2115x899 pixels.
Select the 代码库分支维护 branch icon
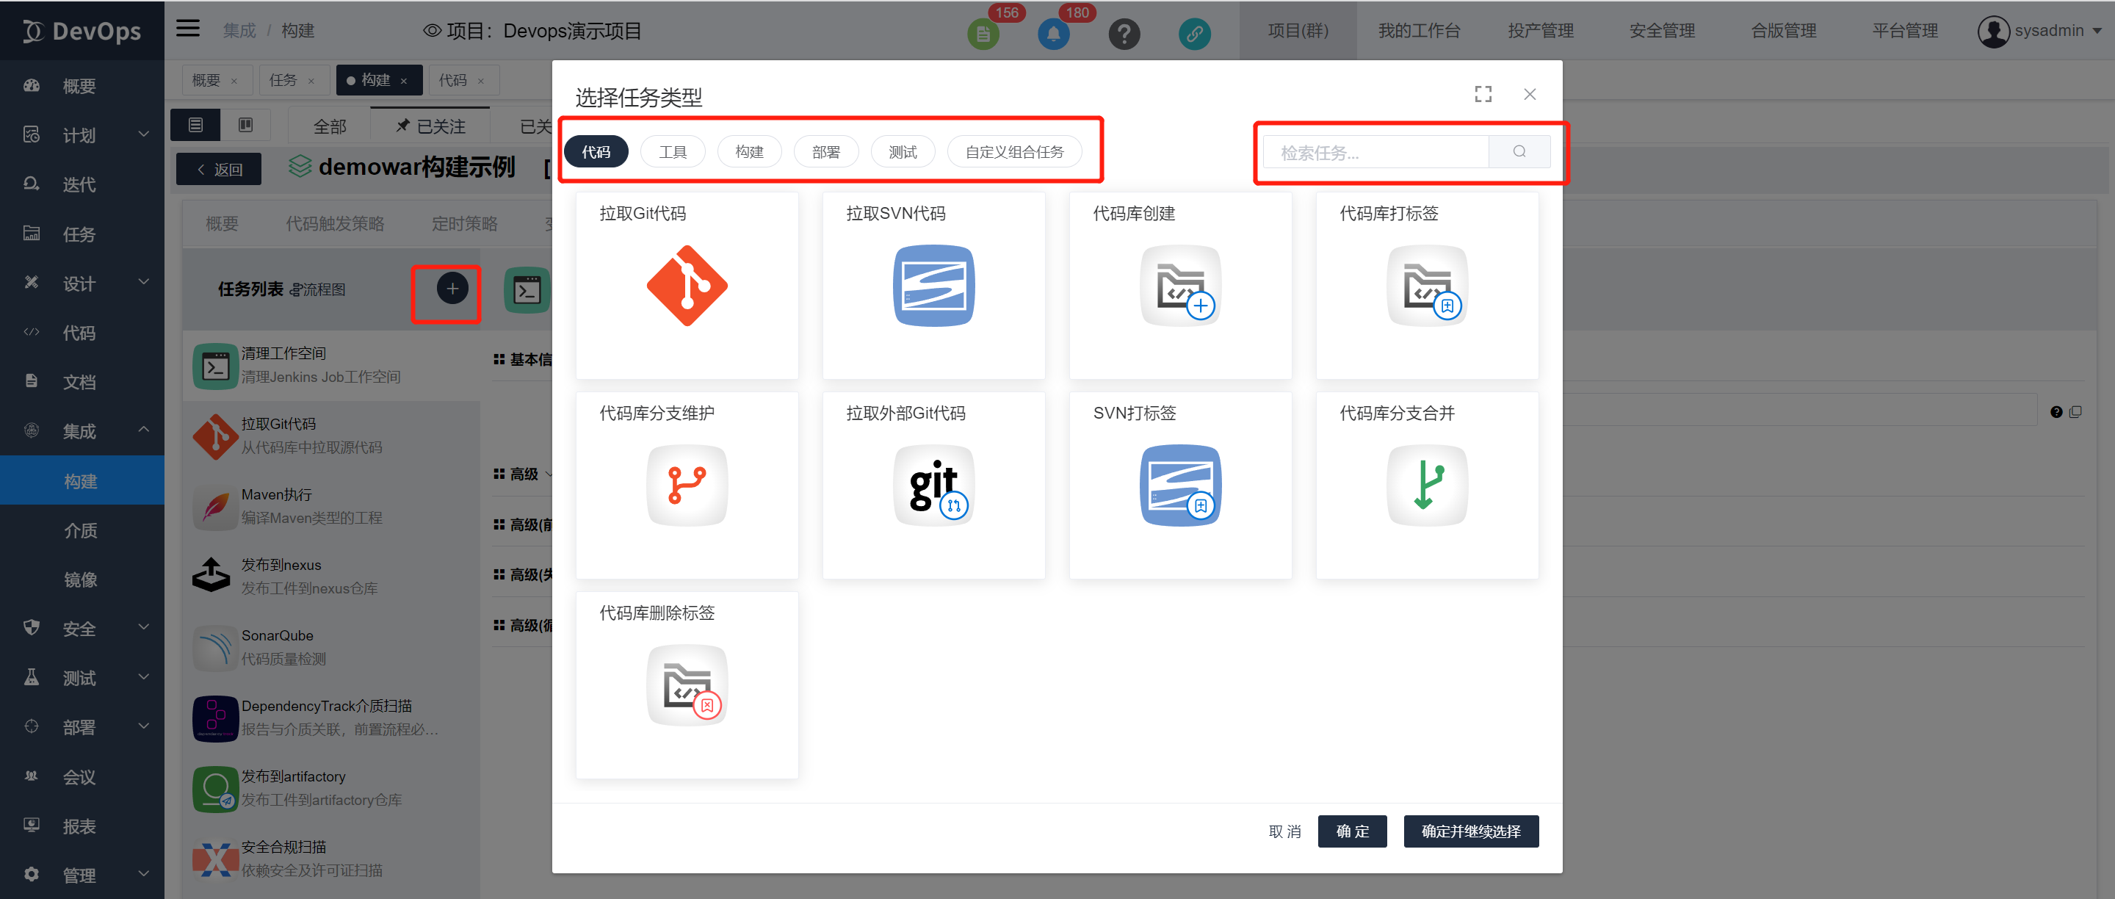[687, 485]
